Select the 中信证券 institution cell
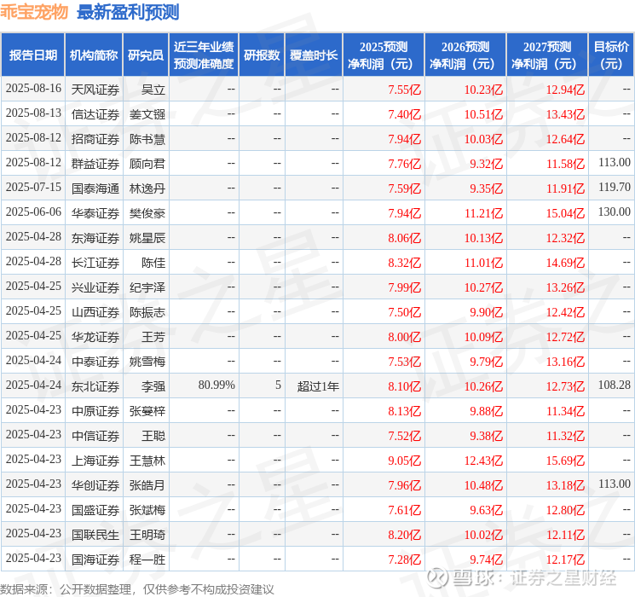Screen dimensions: 635x597 pyautogui.click(x=95, y=436)
